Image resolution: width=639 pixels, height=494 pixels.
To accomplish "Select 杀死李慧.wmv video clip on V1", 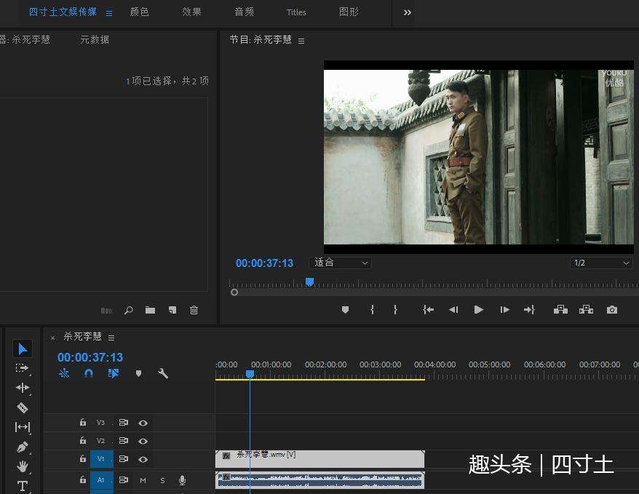I will tap(320, 459).
